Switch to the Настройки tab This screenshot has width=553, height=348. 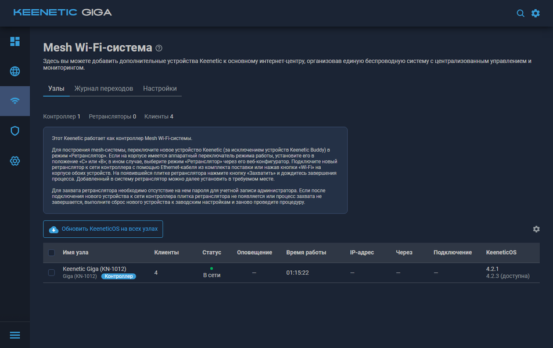[160, 88]
